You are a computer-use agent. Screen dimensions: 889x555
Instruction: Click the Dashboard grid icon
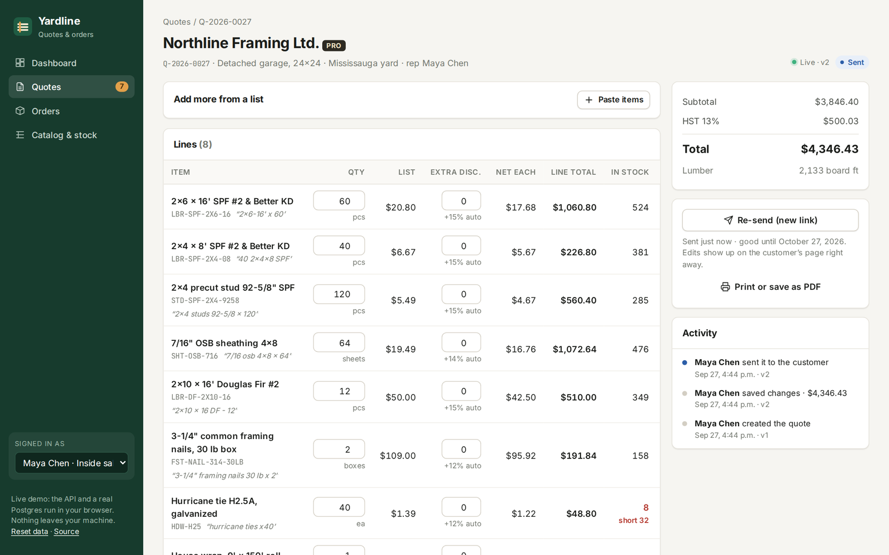(20, 63)
